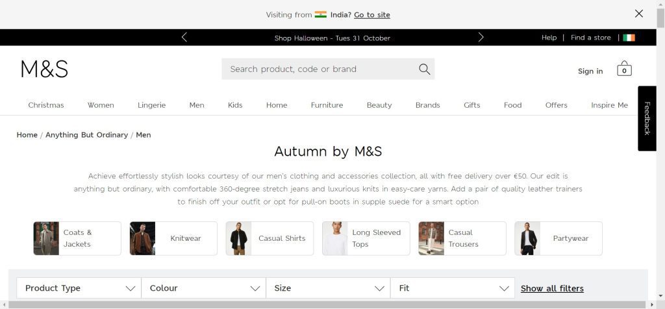665x309 pixels.
Task: Click the Ireland flag country selector
Action: coord(629,38)
